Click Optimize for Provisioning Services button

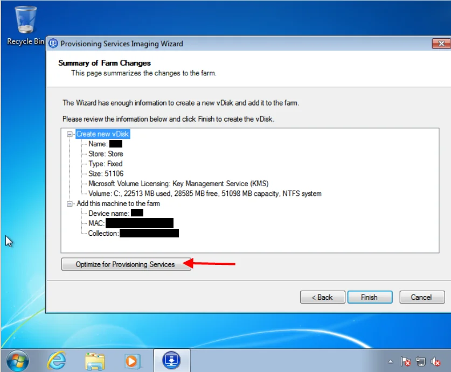(x=126, y=264)
